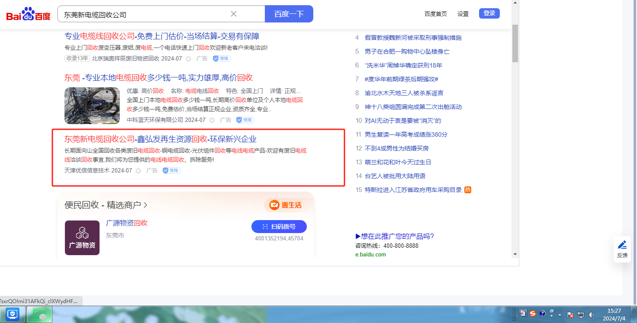Open hot search 台艺人被批用大陆用语
Screen dimensions: 637x323
pyautogui.click(x=395, y=176)
